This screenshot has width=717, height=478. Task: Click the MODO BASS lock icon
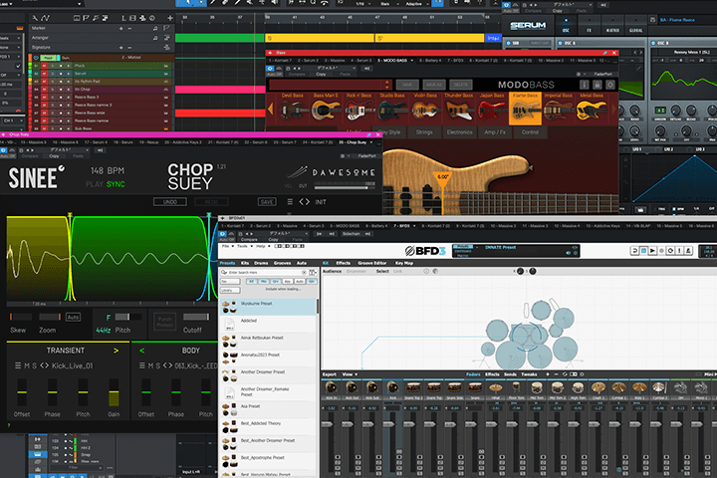tap(597, 85)
